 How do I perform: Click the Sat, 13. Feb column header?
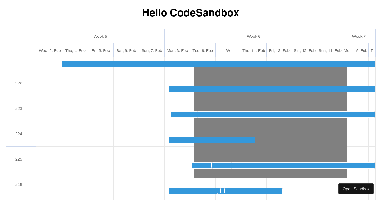click(304, 50)
